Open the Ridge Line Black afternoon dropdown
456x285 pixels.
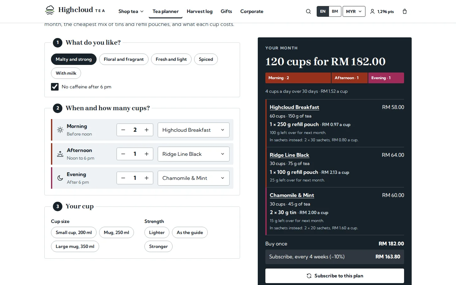click(193, 154)
